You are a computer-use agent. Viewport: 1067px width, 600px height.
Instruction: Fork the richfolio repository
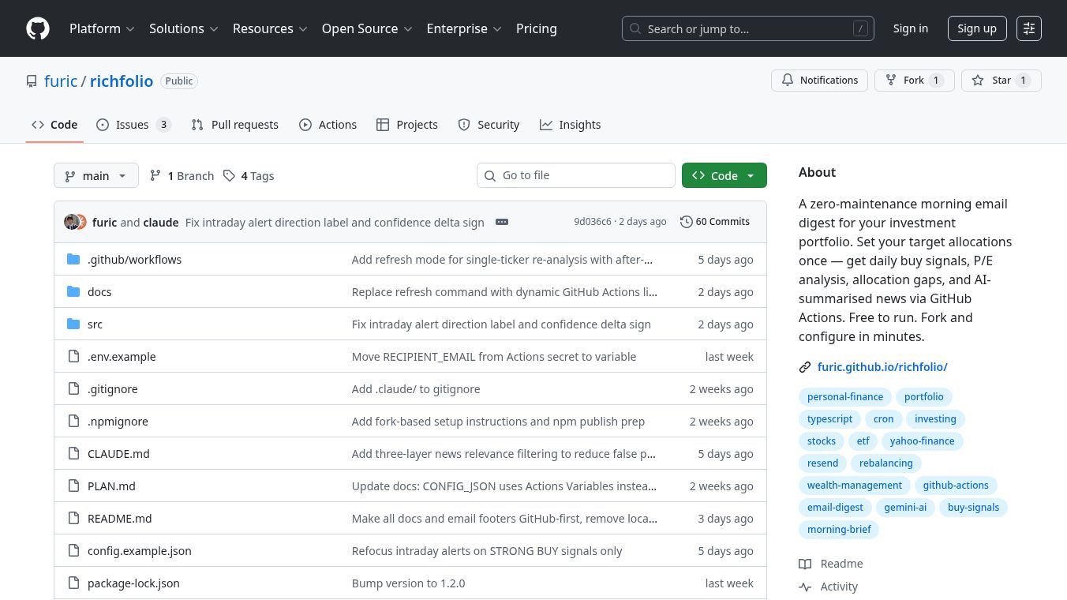tap(914, 81)
